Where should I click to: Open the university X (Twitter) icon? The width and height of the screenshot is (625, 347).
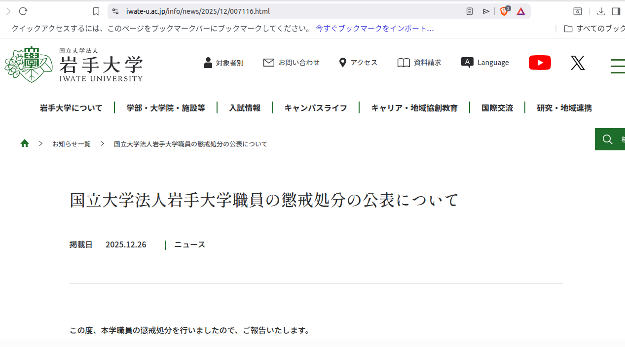(x=578, y=63)
